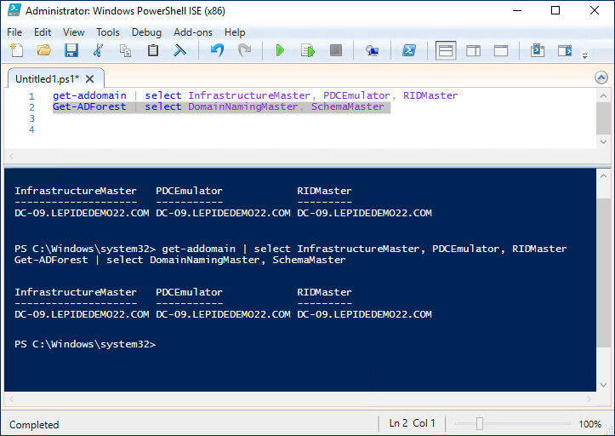The image size is (615, 436).
Task: Start PowerShell.exe with the blue console icon
Action: coord(408,50)
